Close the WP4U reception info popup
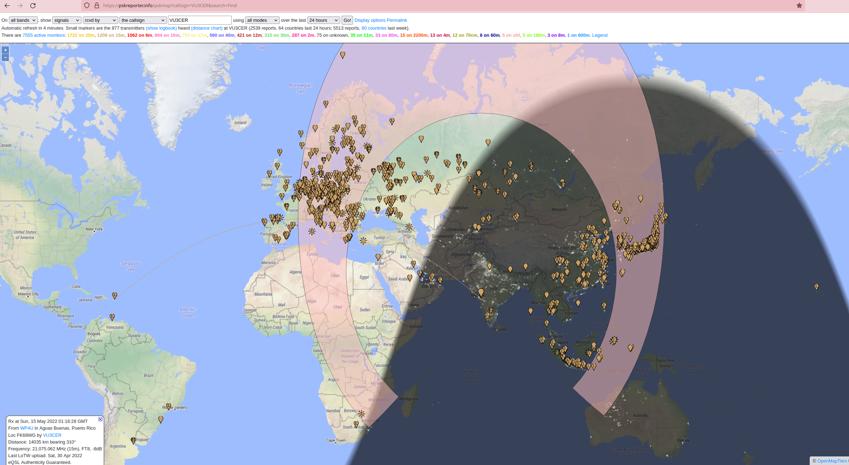Image resolution: width=849 pixels, height=465 pixels. click(x=100, y=419)
